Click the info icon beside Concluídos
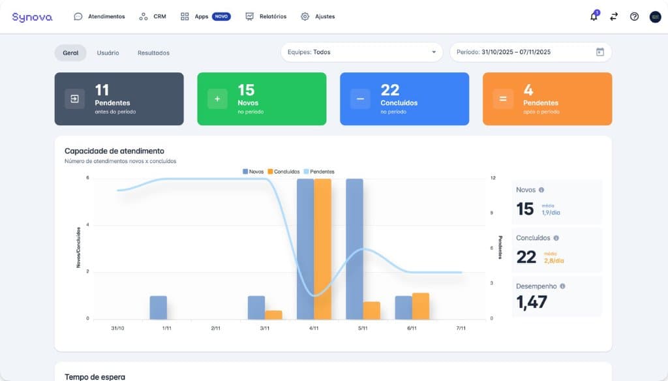 coord(556,238)
